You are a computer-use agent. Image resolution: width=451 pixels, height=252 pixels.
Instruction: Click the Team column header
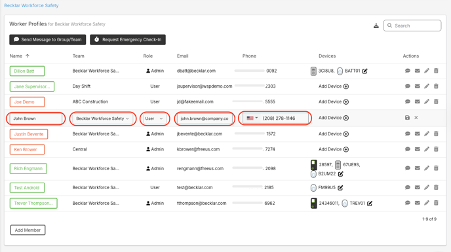(x=78, y=56)
